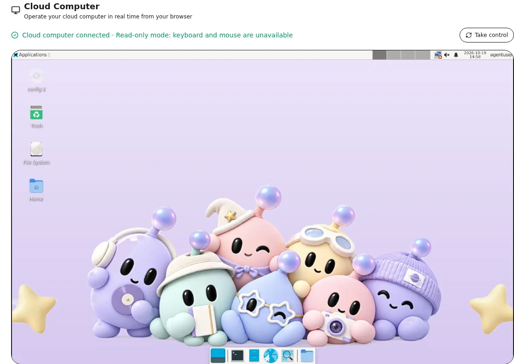
Task: Open the agentuser session menu
Action: tap(501, 55)
